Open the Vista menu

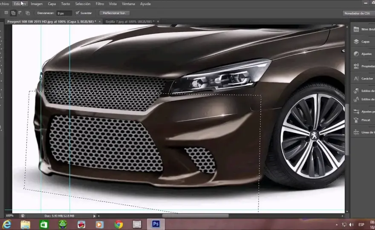(112, 4)
